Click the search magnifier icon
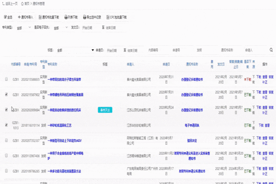Screen dimensions: 276x184 (271, 50)
